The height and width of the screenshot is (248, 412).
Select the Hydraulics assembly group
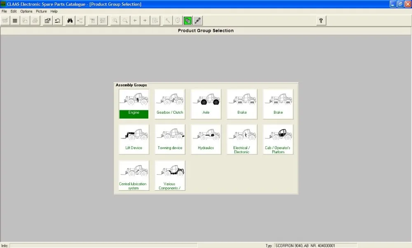[206, 139]
